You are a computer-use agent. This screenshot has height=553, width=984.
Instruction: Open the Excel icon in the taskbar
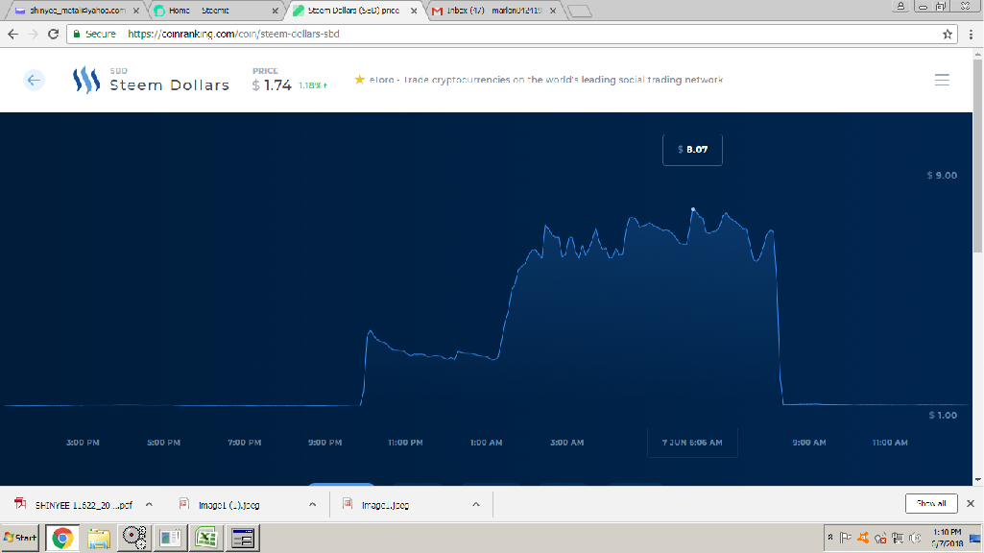pos(205,538)
